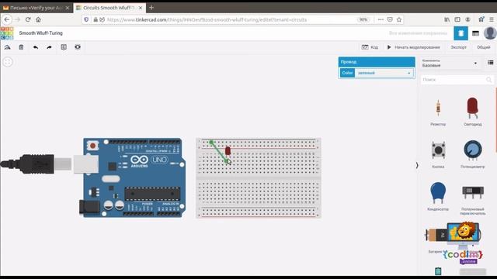Click the 90% zoom level indicator
497x279 pixels.
tap(363, 19)
